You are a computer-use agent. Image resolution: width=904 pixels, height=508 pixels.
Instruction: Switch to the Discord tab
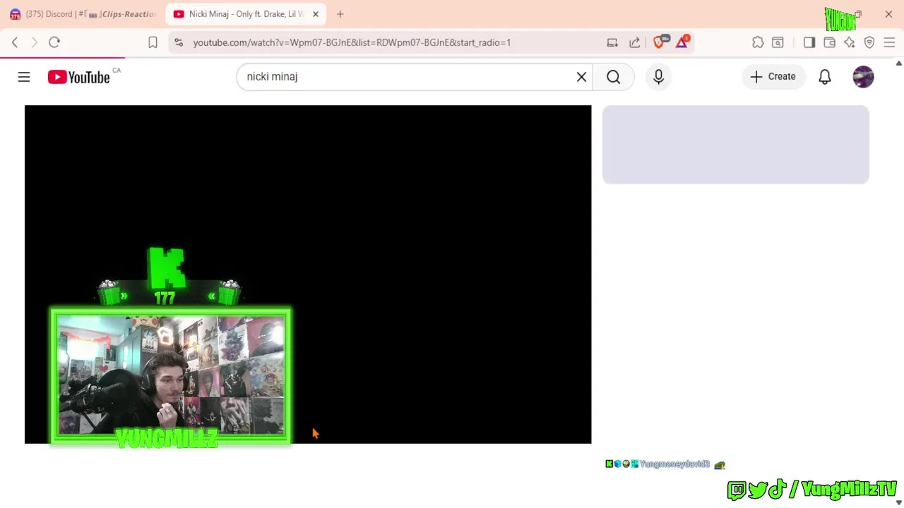pos(83,14)
